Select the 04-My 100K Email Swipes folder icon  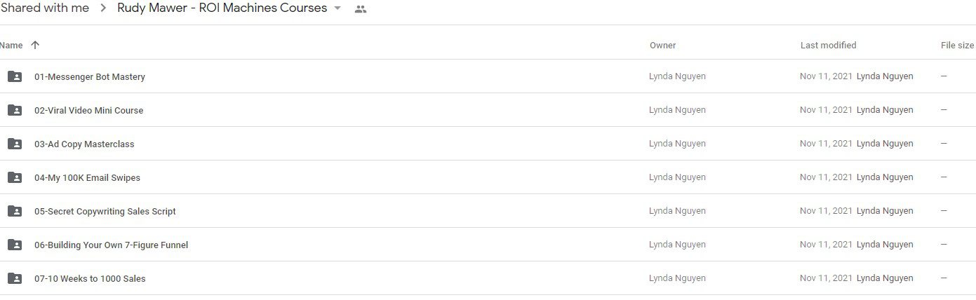[15, 177]
